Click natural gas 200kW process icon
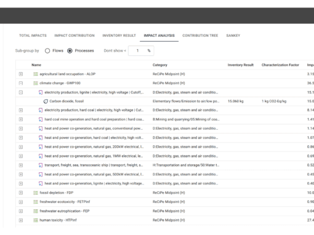This screenshot has height=235, width=314. click(x=41, y=147)
